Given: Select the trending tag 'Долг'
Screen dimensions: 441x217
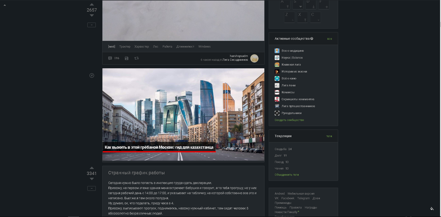Looking at the screenshot, I should pyautogui.click(x=278, y=156).
